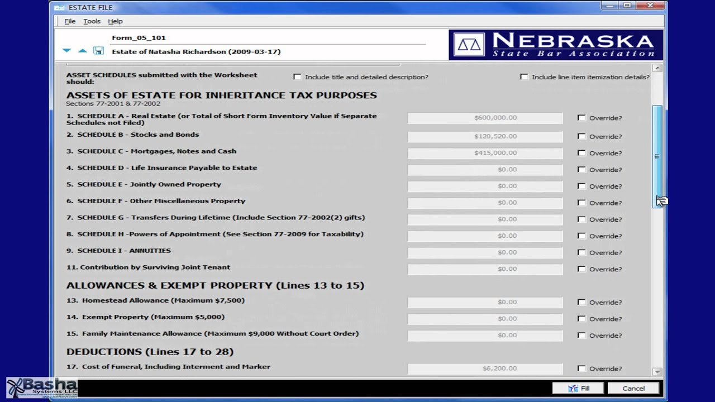
Task: Check Override for Schedule G Transfers During Lifetime
Action: coord(581,219)
